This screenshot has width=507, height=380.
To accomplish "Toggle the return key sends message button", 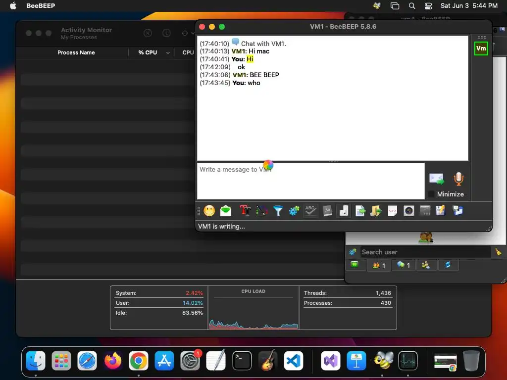I will pyautogui.click(x=344, y=211).
